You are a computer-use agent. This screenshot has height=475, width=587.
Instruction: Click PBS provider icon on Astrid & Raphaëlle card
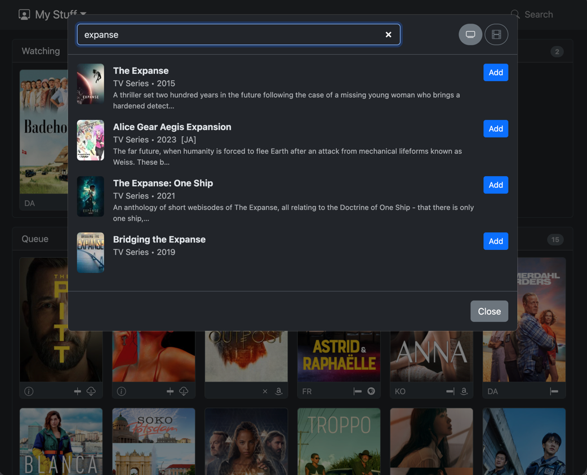tap(371, 391)
